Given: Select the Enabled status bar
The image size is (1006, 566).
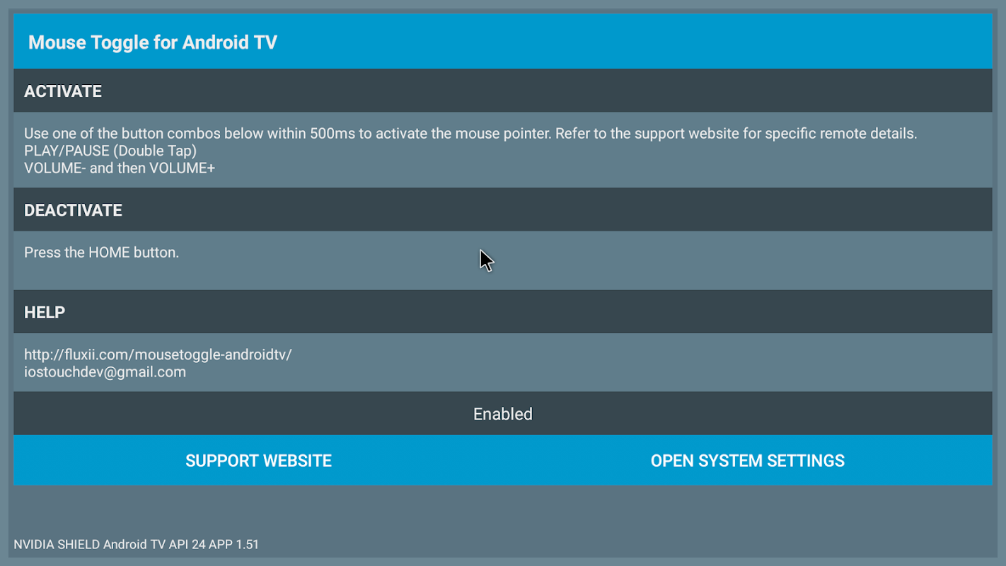Looking at the screenshot, I should point(503,414).
